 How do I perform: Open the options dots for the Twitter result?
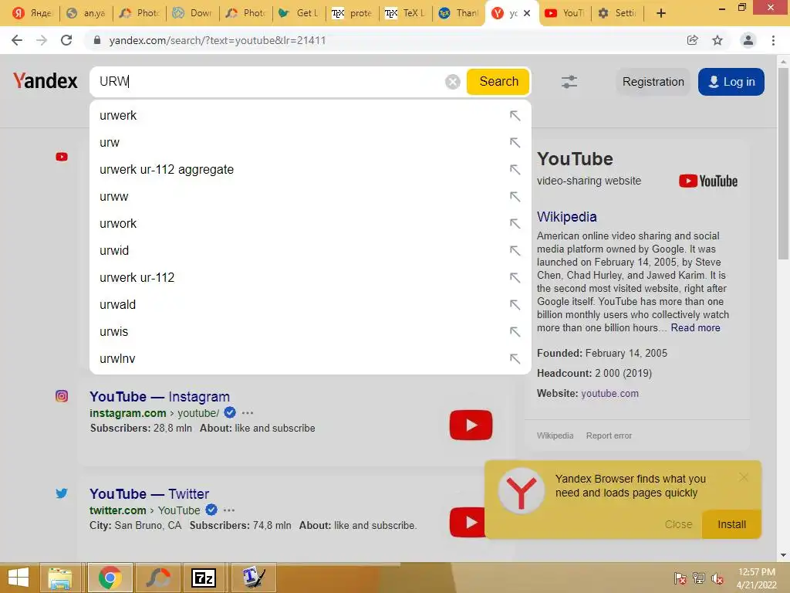pyautogui.click(x=228, y=510)
